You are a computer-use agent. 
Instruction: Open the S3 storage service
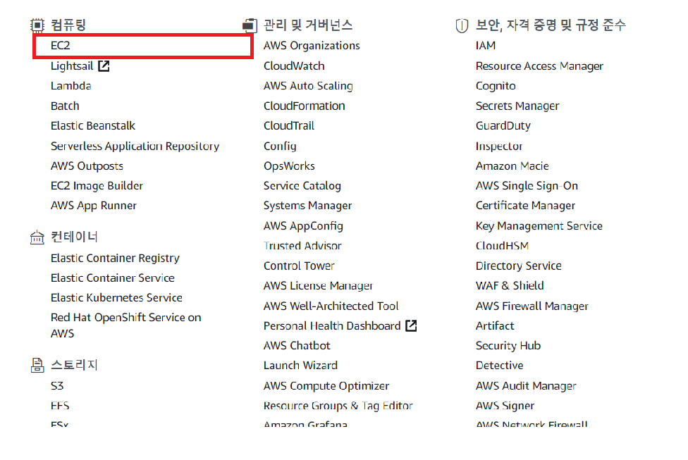tap(57, 386)
